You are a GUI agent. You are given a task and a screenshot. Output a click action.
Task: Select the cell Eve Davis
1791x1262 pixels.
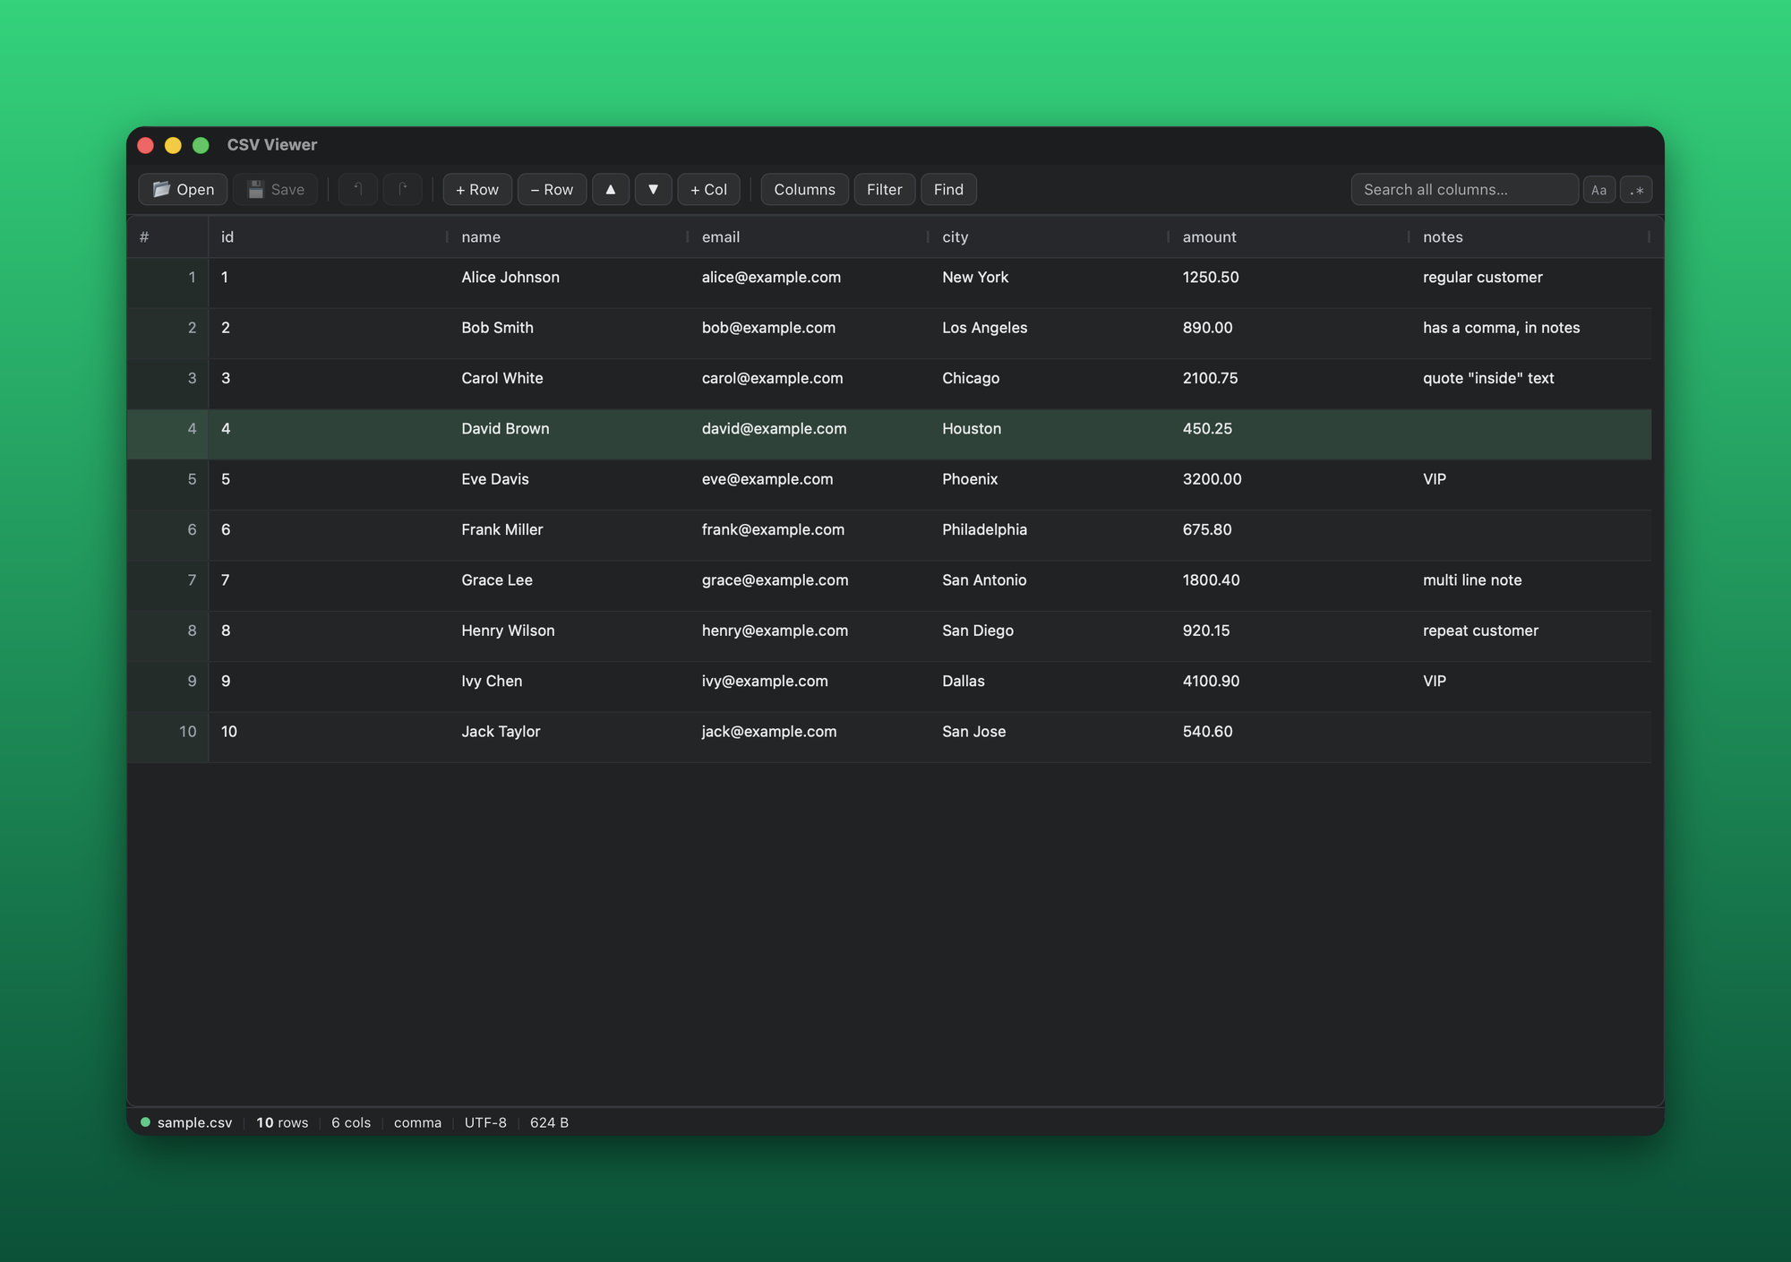569,485
